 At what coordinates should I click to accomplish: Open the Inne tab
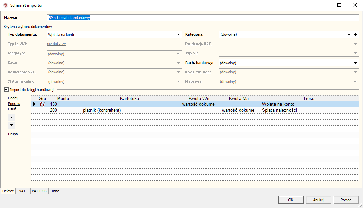55,191
